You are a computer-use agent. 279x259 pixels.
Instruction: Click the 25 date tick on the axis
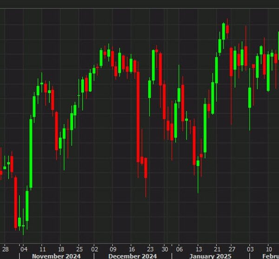pyautogui.click(x=80, y=248)
